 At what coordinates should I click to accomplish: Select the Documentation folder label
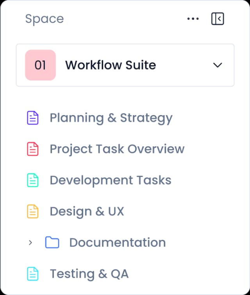[x=117, y=243]
